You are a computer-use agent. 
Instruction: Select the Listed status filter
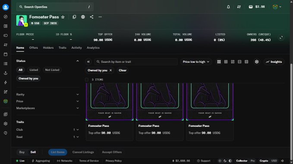click(x=34, y=70)
